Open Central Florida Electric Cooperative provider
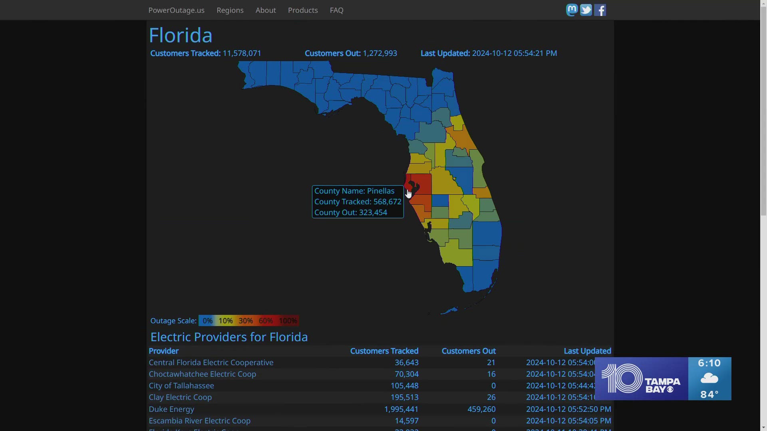767x431 pixels. pyautogui.click(x=211, y=362)
